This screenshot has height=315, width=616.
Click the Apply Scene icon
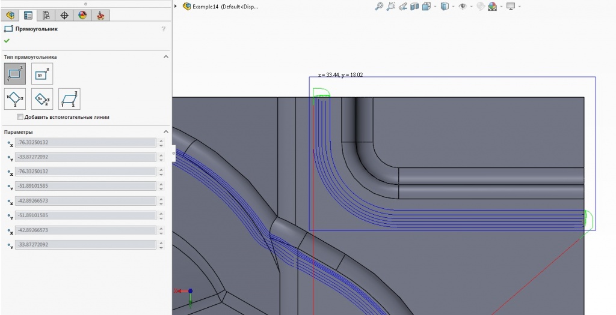tap(492, 6)
